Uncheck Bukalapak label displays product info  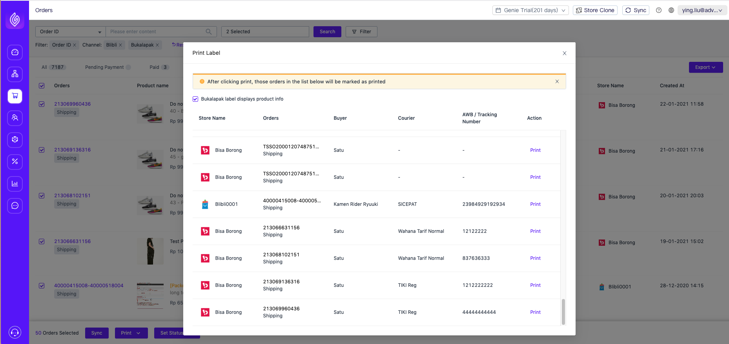coord(195,99)
